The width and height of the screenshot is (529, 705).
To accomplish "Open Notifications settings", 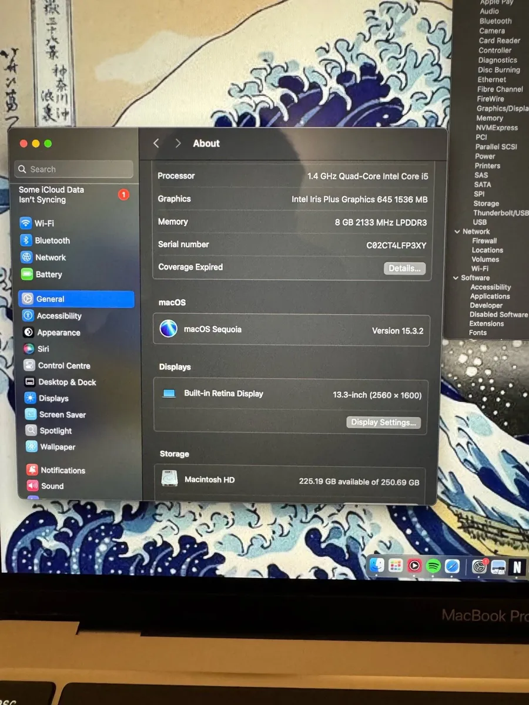I will coord(56,471).
